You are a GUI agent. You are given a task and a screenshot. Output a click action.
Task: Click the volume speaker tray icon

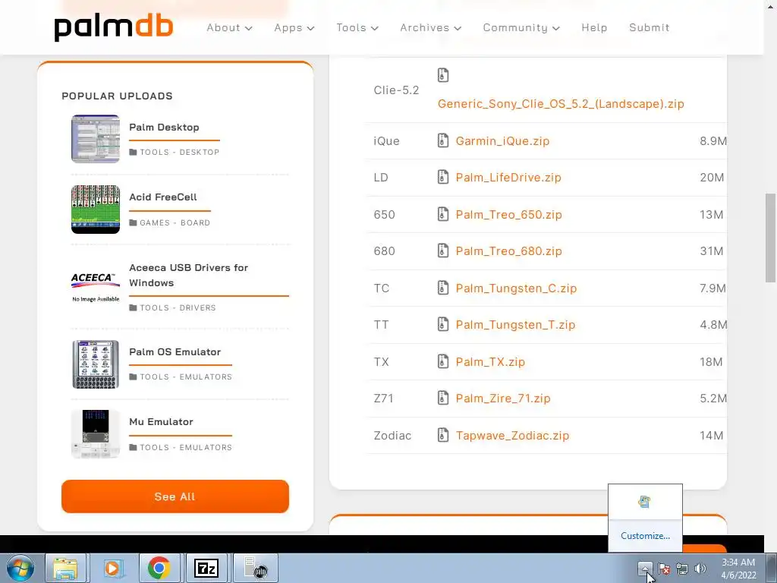[x=700, y=569]
